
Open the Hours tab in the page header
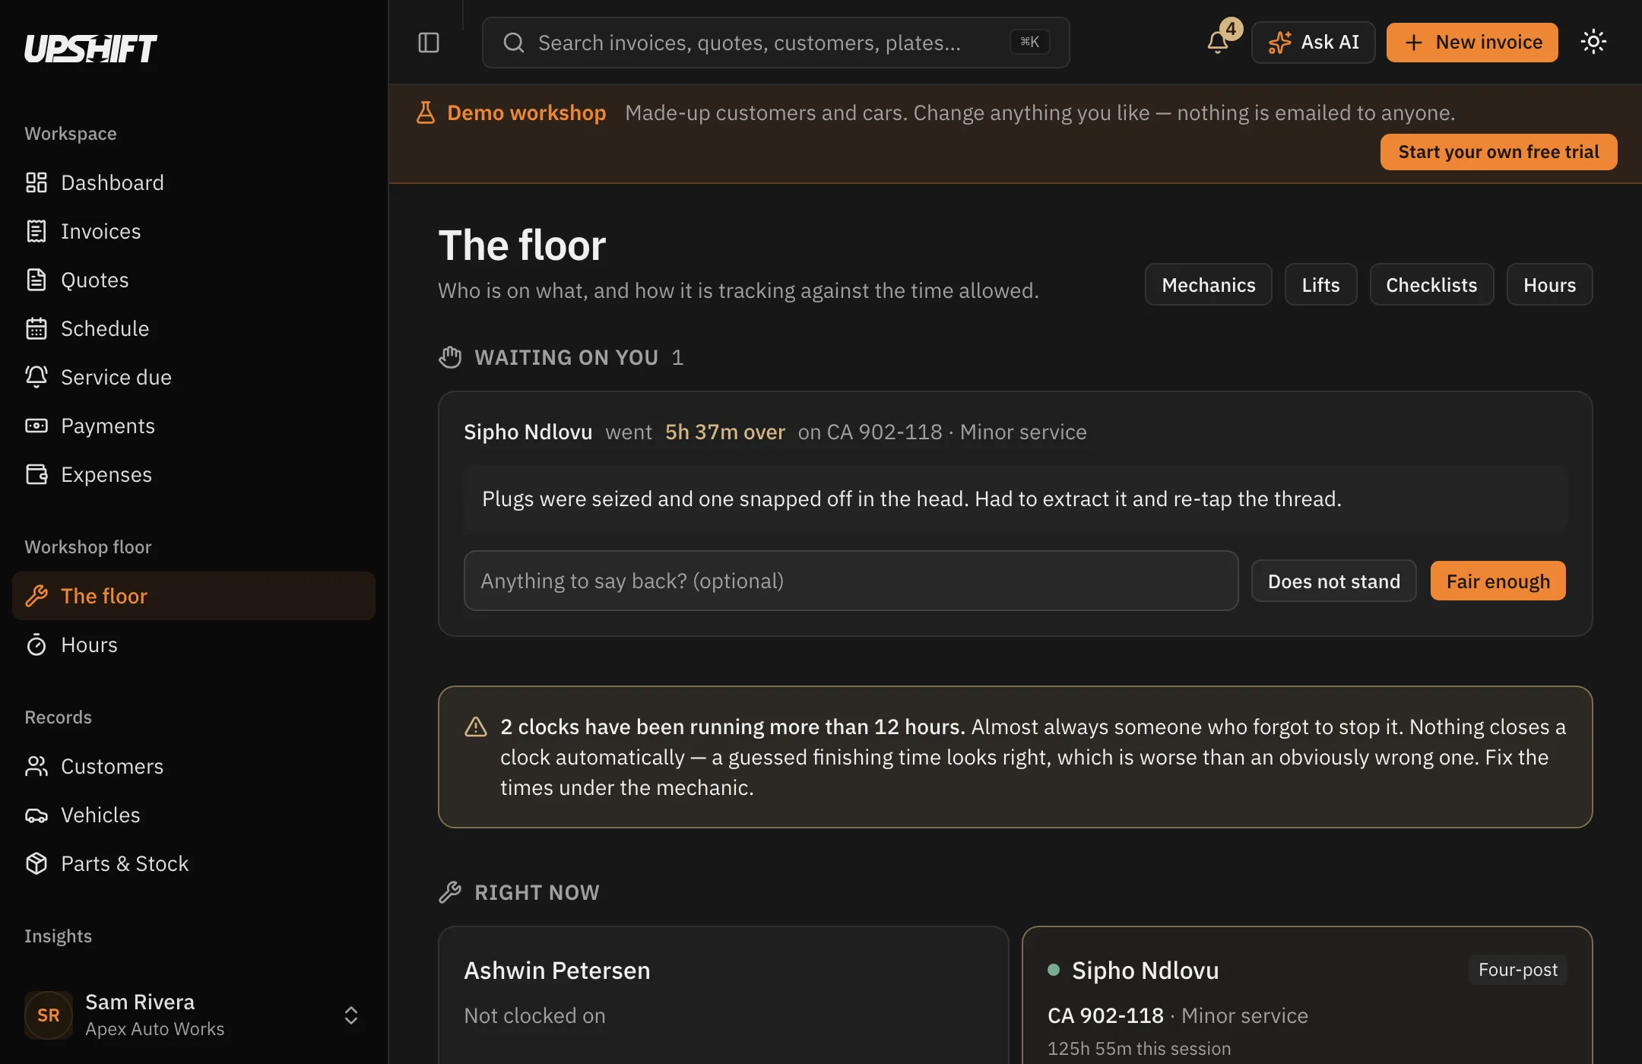[1549, 285]
